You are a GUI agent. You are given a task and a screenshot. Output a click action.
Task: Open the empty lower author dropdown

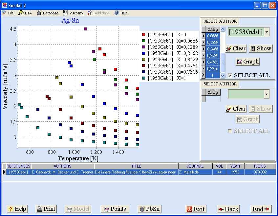coord(267,94)
